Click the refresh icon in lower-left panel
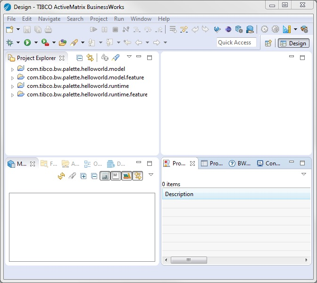The width and height of the screenshot is (317, 283). (61, 176)
